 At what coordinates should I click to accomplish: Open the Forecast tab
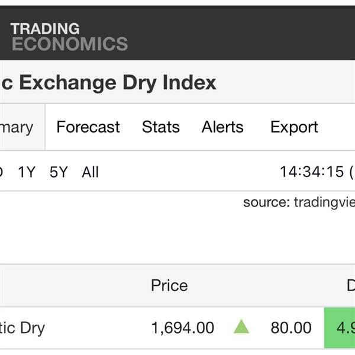(x=88, y=127)
